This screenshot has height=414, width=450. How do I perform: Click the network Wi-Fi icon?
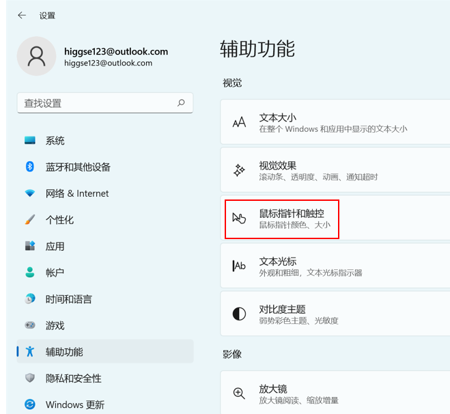pyautogui.click(x=30, y=193)
